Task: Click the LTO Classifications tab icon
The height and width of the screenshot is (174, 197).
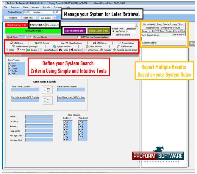Action: tap(62, 43)
